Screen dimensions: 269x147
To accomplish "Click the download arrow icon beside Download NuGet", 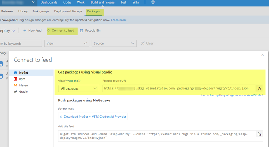I will (61, 117).
